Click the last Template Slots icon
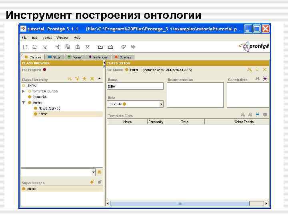 pyautogui.click(x=265, y=115)
